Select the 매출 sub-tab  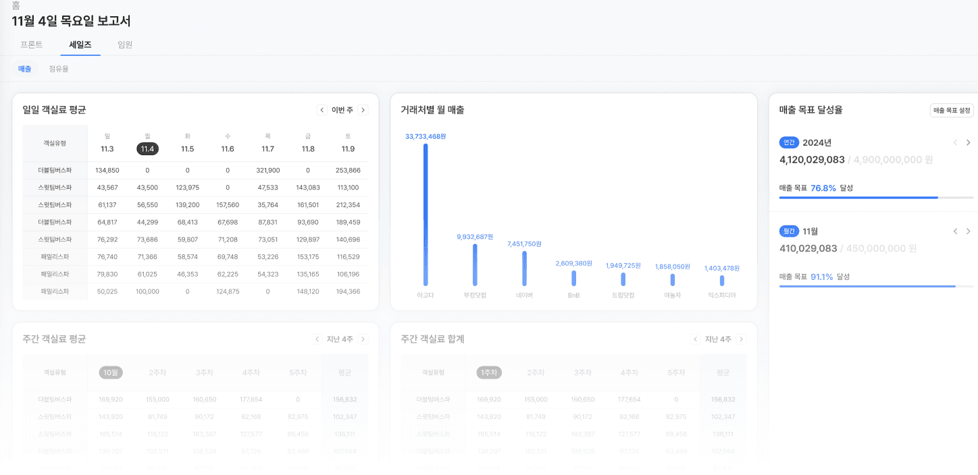pos(25,69)
